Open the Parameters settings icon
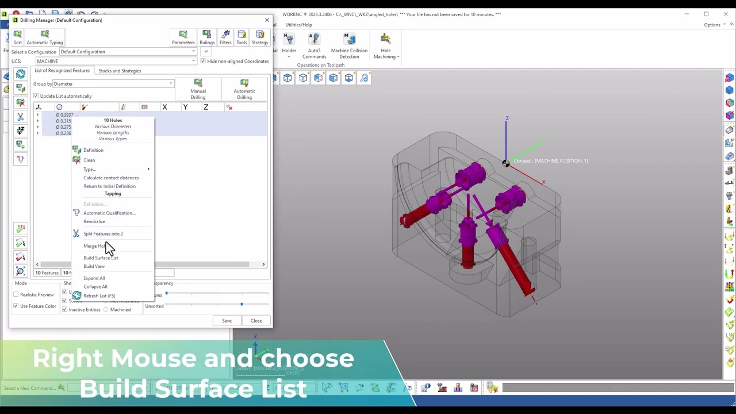The height and width of the screenshot is (414, 736). [183, 37]
